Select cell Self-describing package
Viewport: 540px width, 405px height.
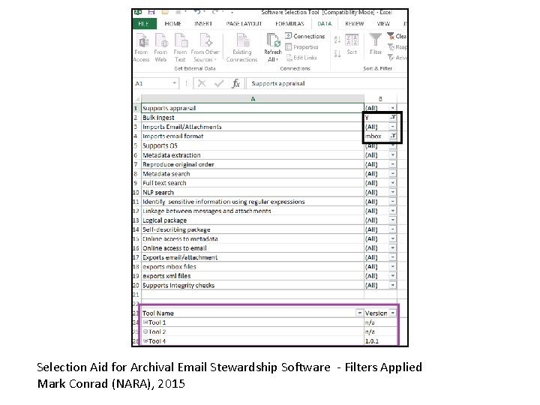[x=253, y=229]
